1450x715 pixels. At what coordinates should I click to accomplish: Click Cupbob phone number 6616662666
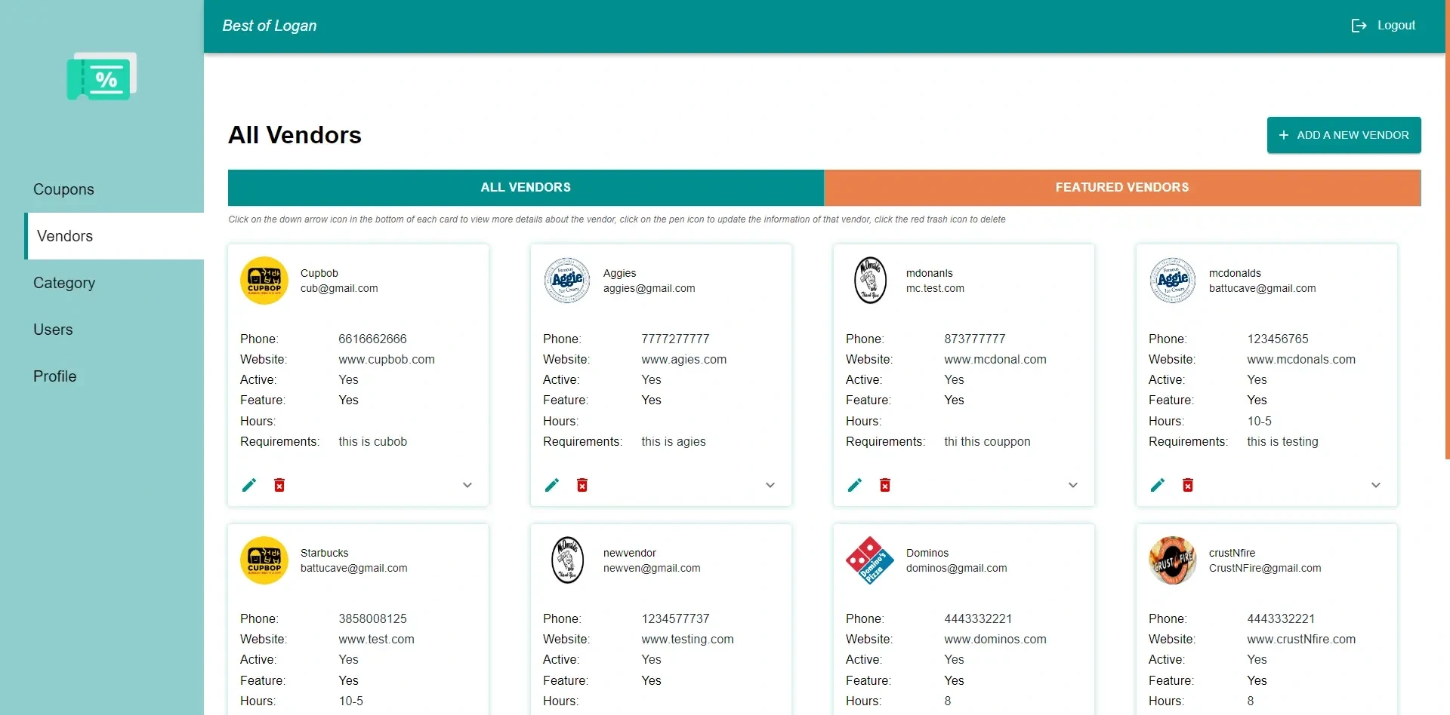tap(372, 339)
